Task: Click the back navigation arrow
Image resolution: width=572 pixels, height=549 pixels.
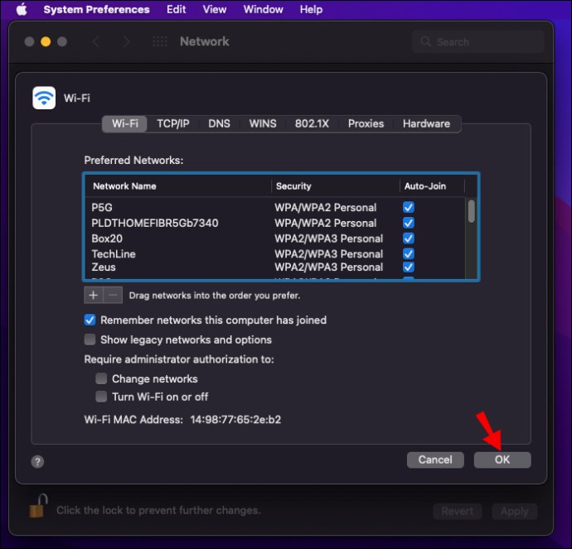Action: coord(96,41)
